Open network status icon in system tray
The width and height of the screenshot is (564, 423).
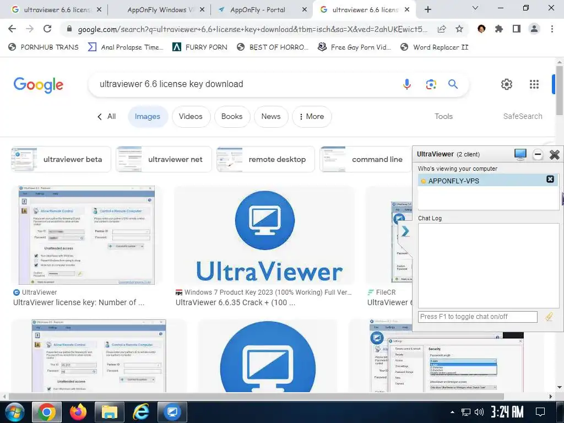(466, 412)
